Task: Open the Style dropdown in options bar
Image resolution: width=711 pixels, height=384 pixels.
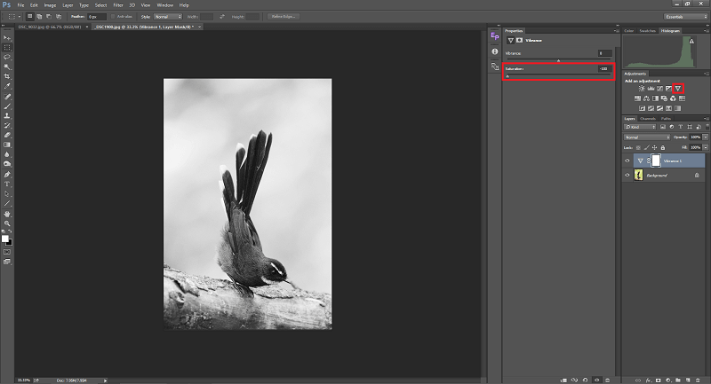Action: coord(167,17)
